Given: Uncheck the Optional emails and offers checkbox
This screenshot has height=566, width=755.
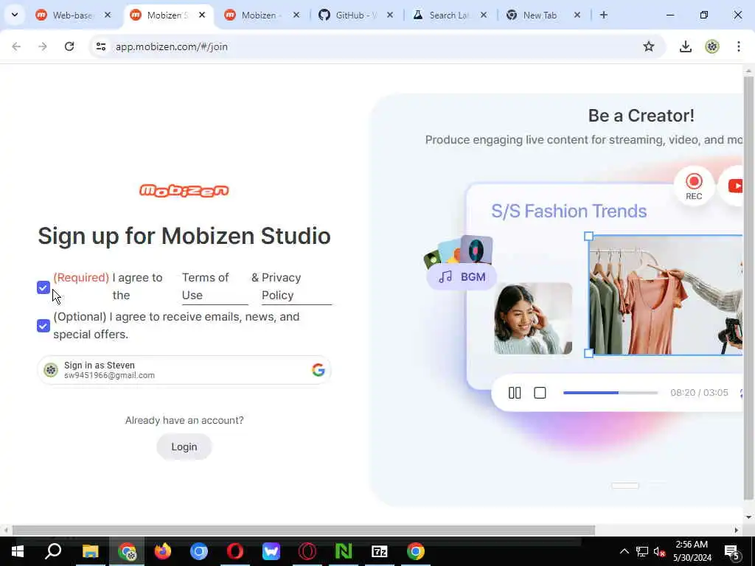Looking at the screenshot, I should click(44, 326).
